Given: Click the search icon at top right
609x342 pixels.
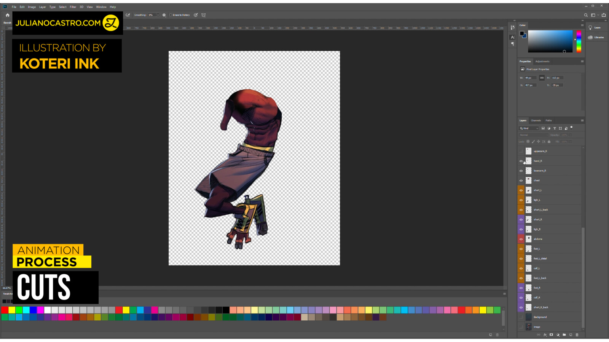Looking at the screenshot, I should pos(586,15).
